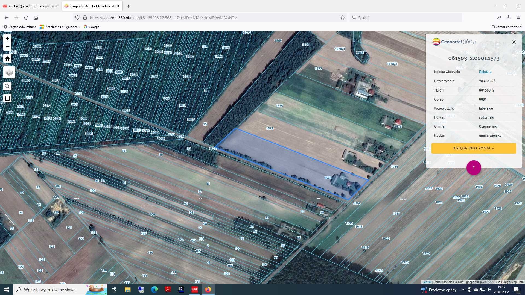Close the Geoportal360 parcel info panel
This screenshot has width=525, height=295.
[514, 42]
